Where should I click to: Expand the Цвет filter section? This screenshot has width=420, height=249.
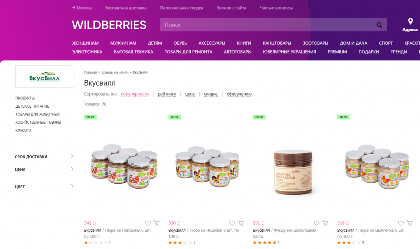click(x=44, y=187)
